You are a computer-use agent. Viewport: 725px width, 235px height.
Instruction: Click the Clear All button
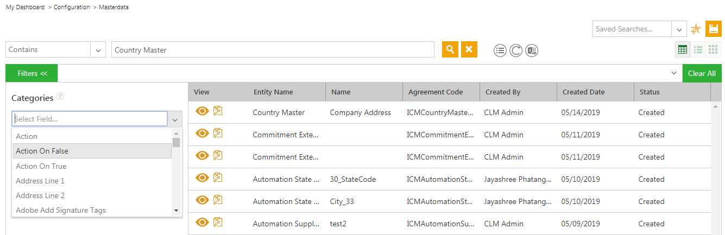(x=702, y=73)
